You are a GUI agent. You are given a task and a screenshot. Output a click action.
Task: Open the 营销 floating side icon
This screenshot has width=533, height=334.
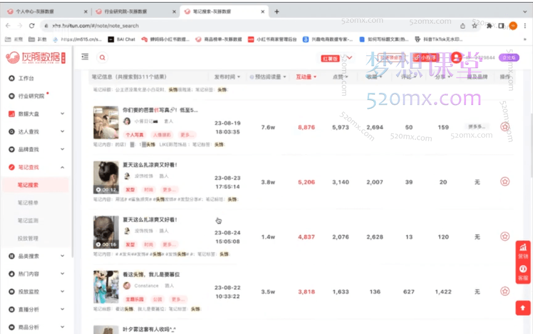[x=523, y=250]
